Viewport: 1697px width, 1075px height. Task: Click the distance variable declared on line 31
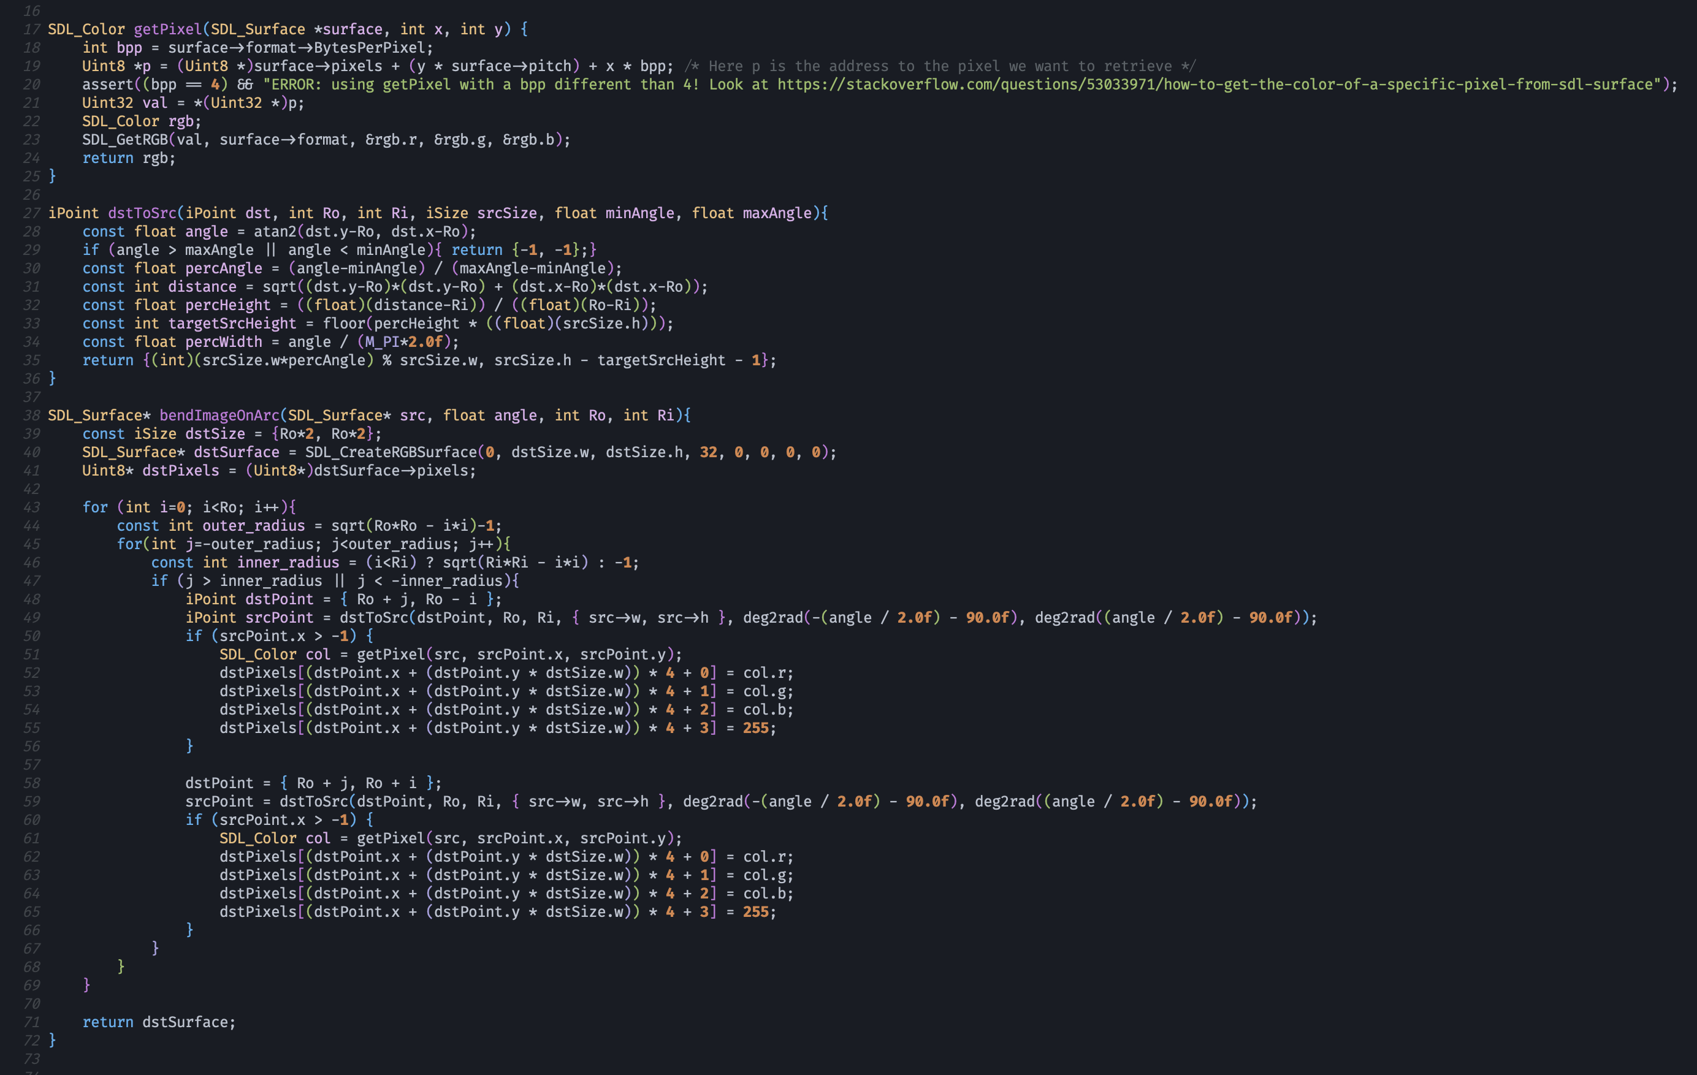click(x=202, y=287)
